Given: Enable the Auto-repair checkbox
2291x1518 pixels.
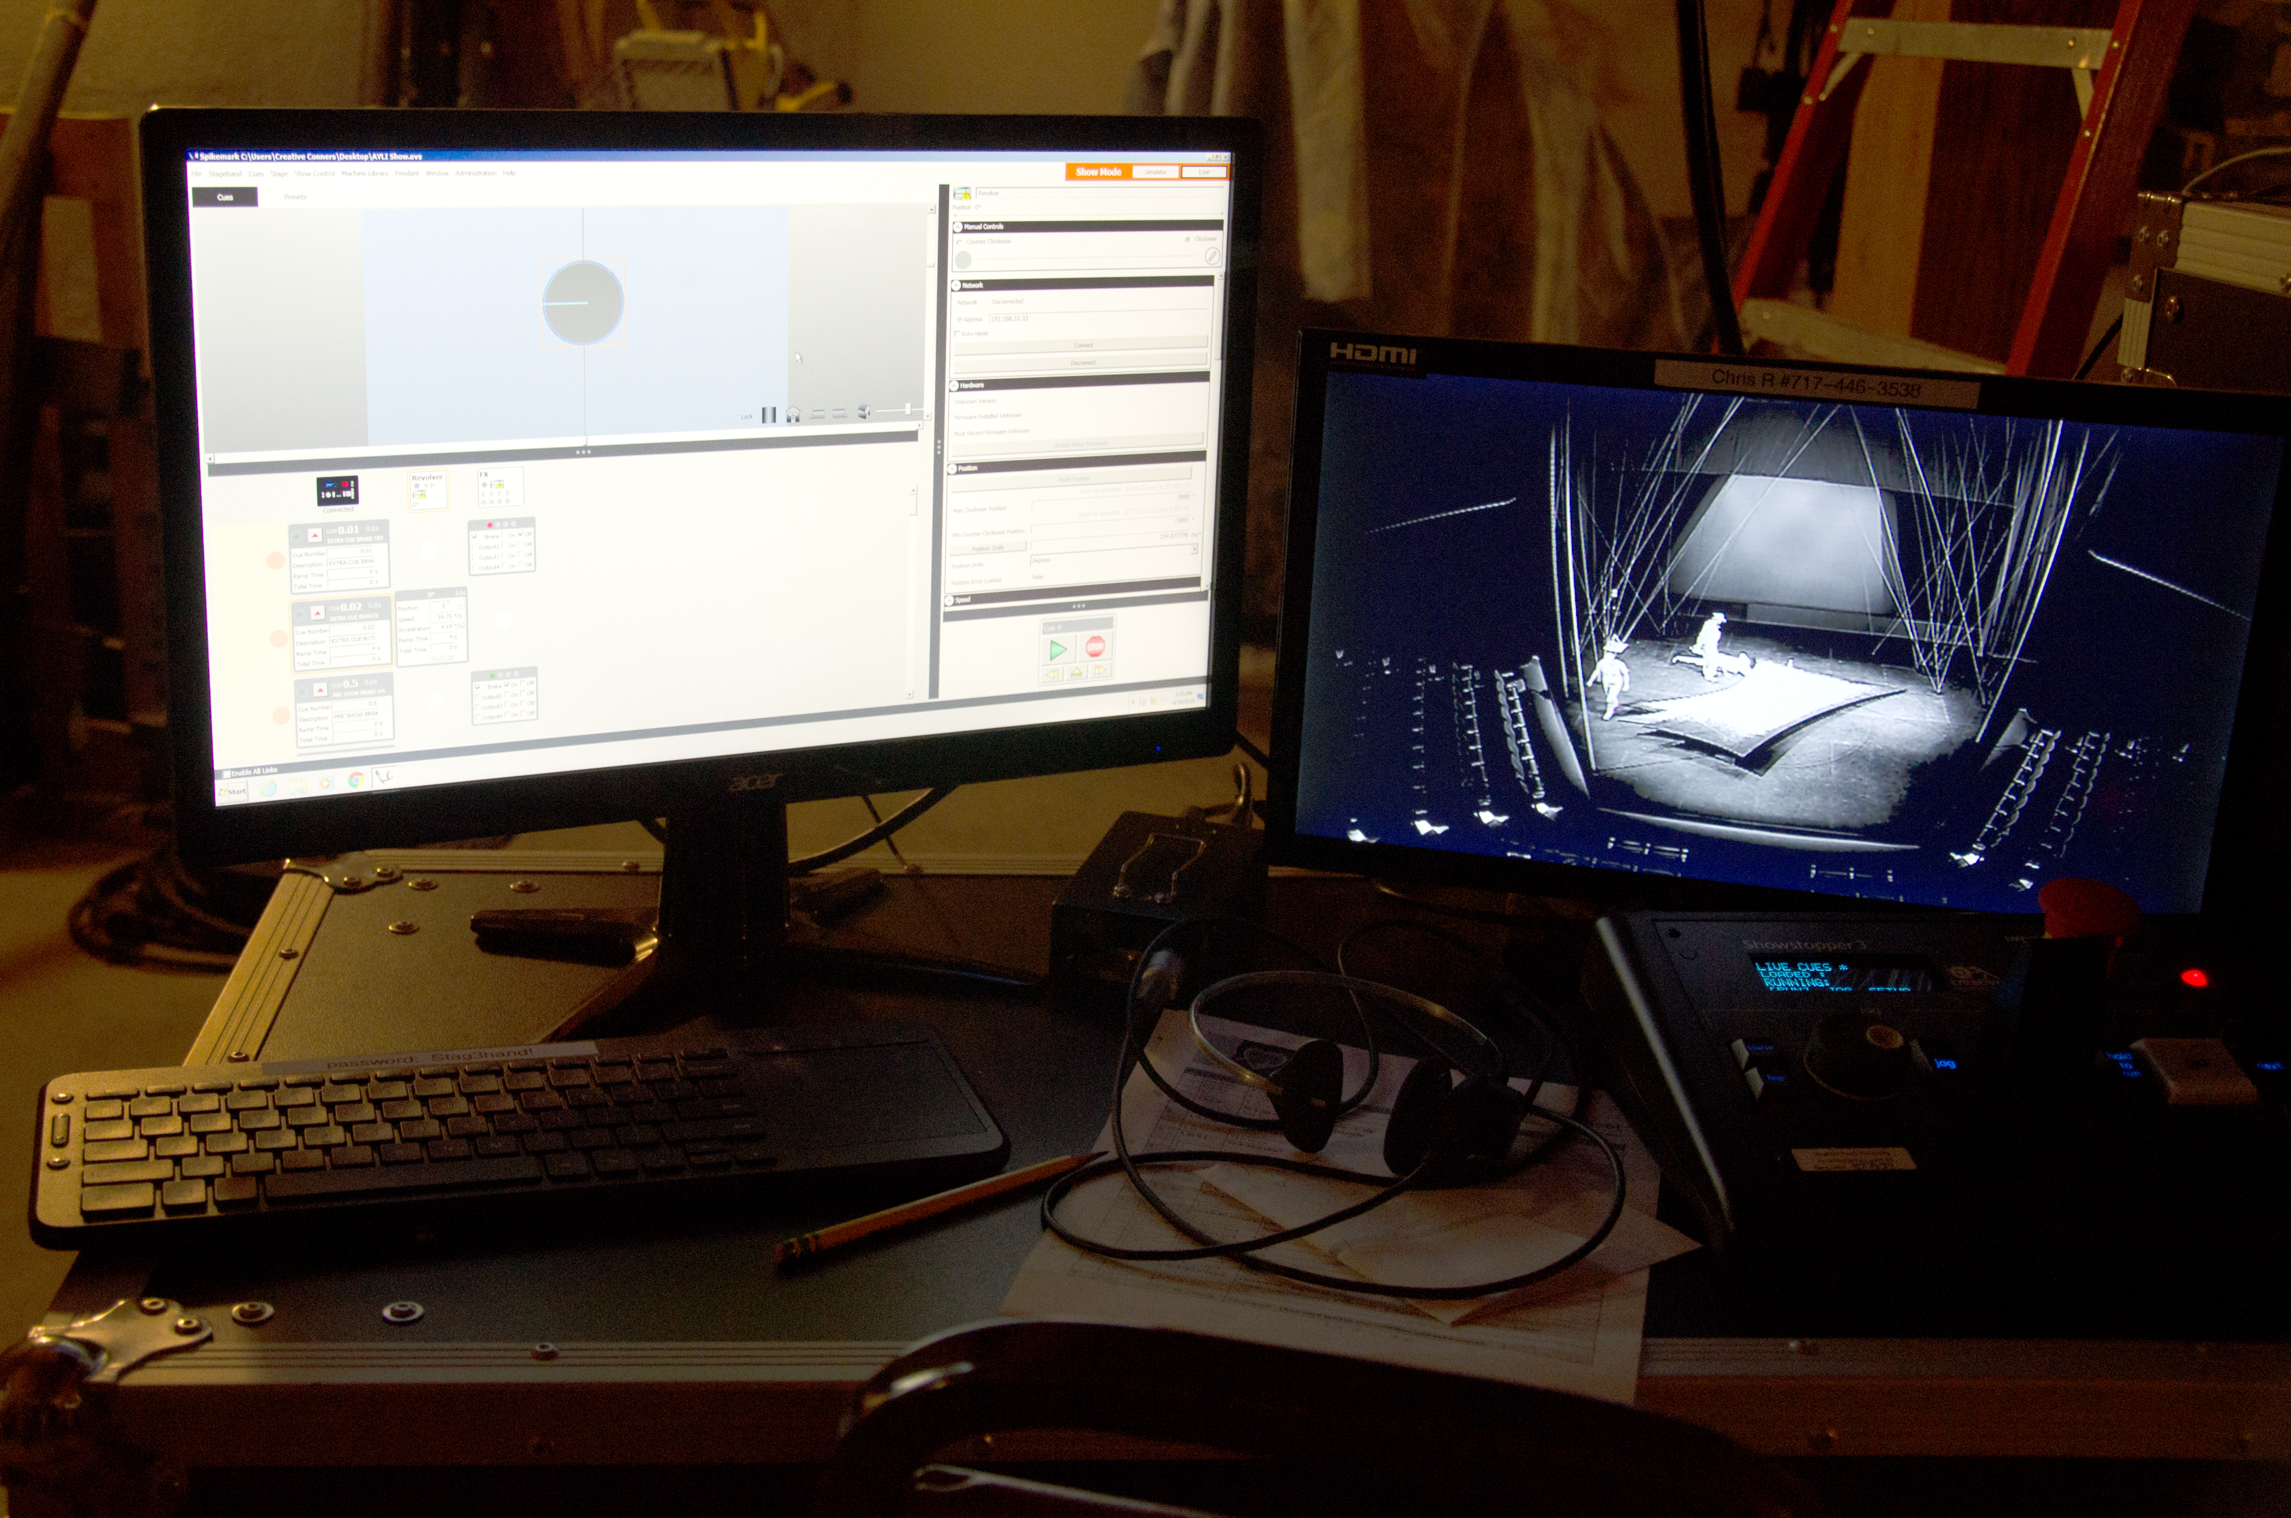Looking at the screenshot, I should 958,334.
